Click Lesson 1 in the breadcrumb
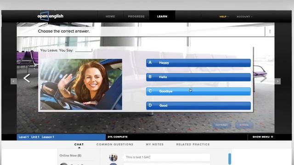This screenshot has height=165, width=294. pyautogui.click(x=48, y=137)
